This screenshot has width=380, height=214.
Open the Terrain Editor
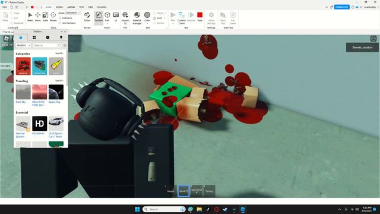pyautogui.click(x=87, y=17)
